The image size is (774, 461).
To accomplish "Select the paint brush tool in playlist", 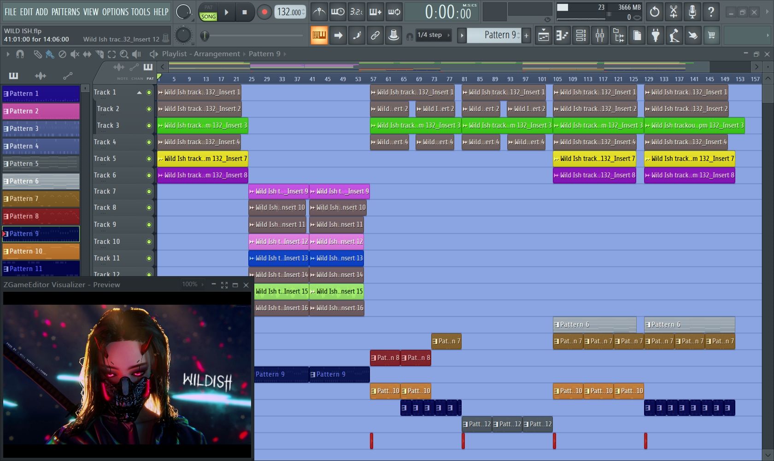I will point(50,54).
